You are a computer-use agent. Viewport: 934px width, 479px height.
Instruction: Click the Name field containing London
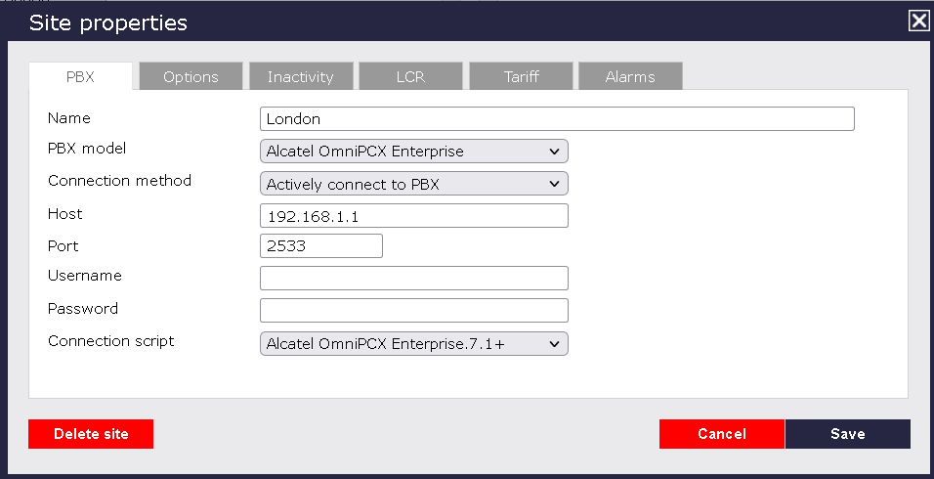pos(557,119)
